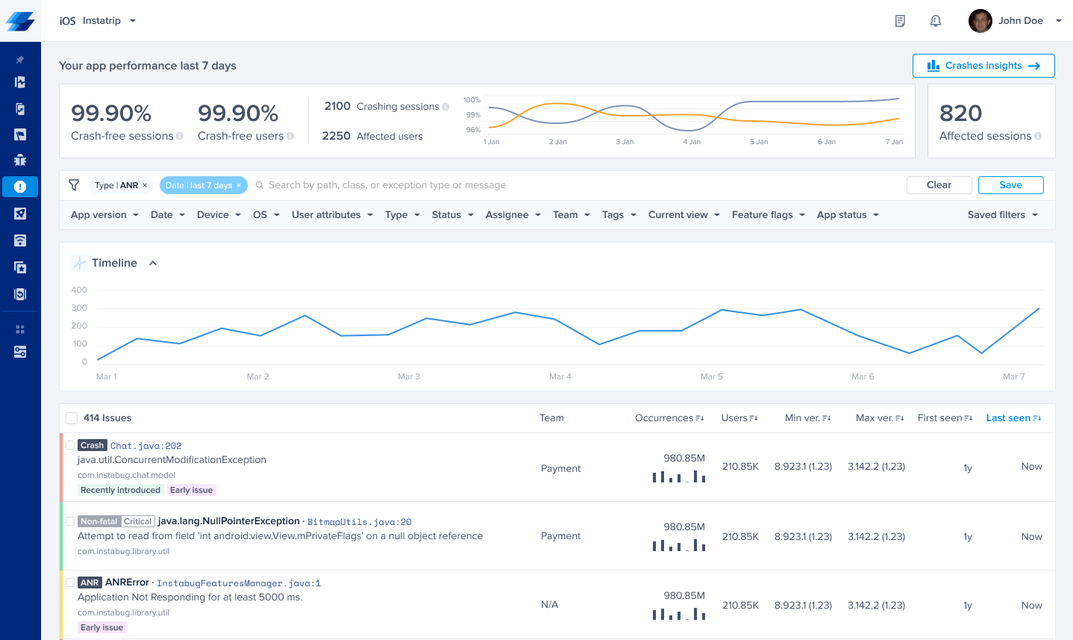Click info icon beside Crashing sessions
The image size is (1073, 640).
click(x=445, y=107)
